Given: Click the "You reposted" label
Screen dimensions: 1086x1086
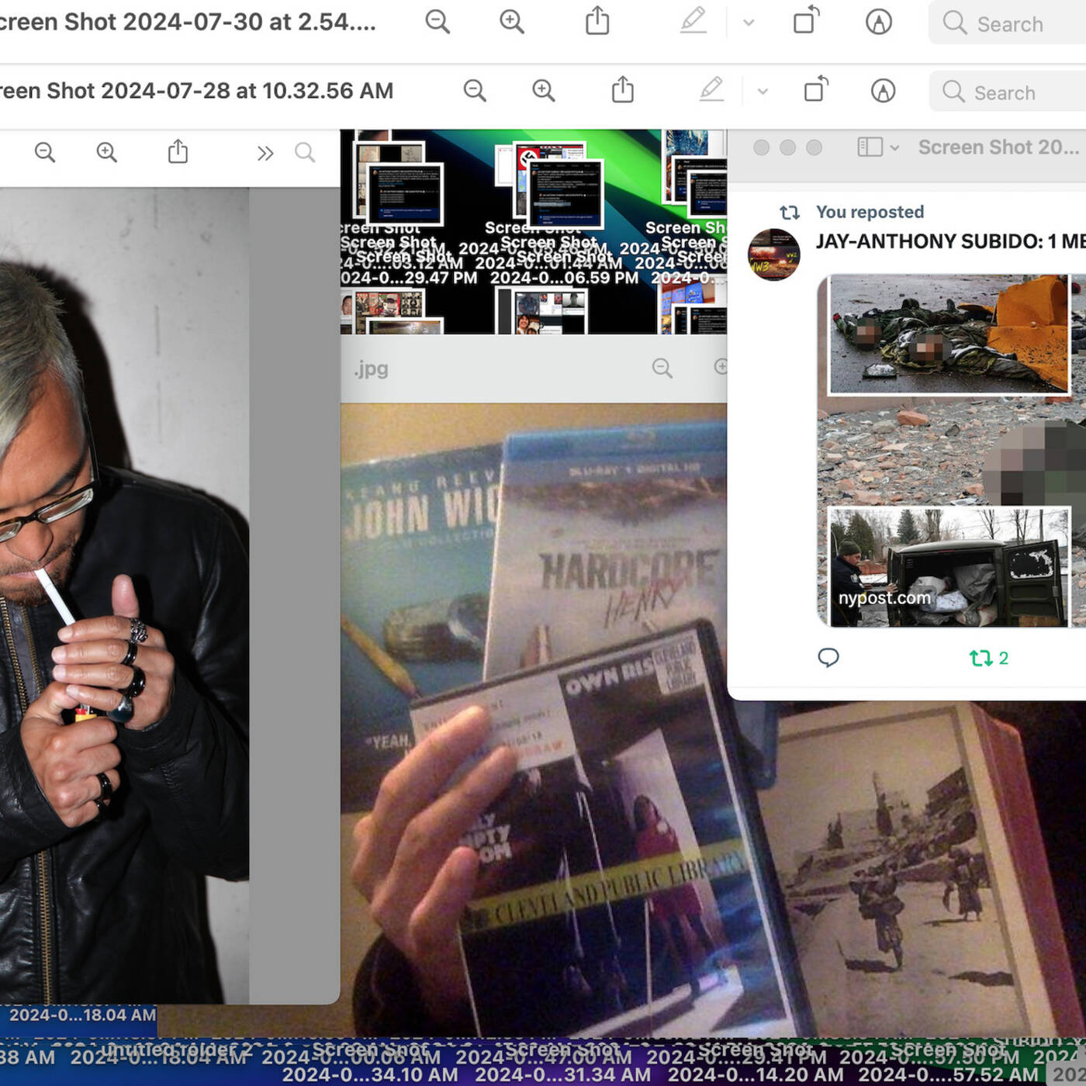Looking at the screenshot, I should pyautogui.click(x=870, y=212).
